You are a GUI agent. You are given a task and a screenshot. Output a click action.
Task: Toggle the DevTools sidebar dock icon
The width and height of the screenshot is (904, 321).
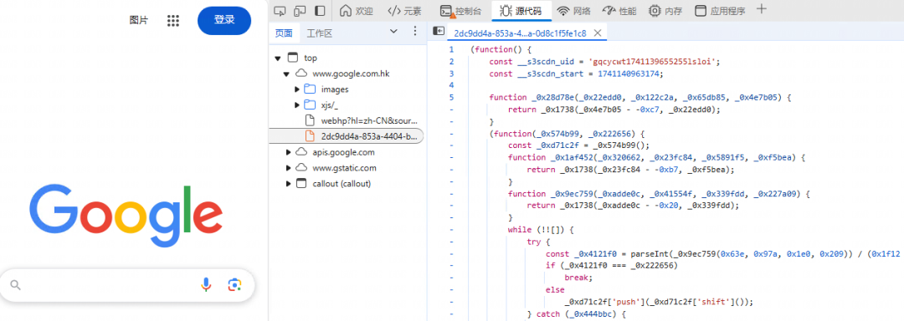[x=320, y=10]
